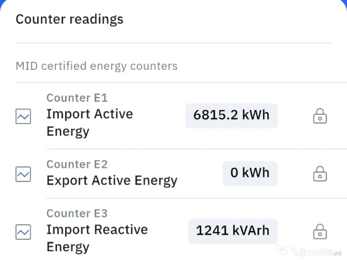Click the Counter E3 caption
Viewport: 347px width, 260px height.
click(77, 213)
